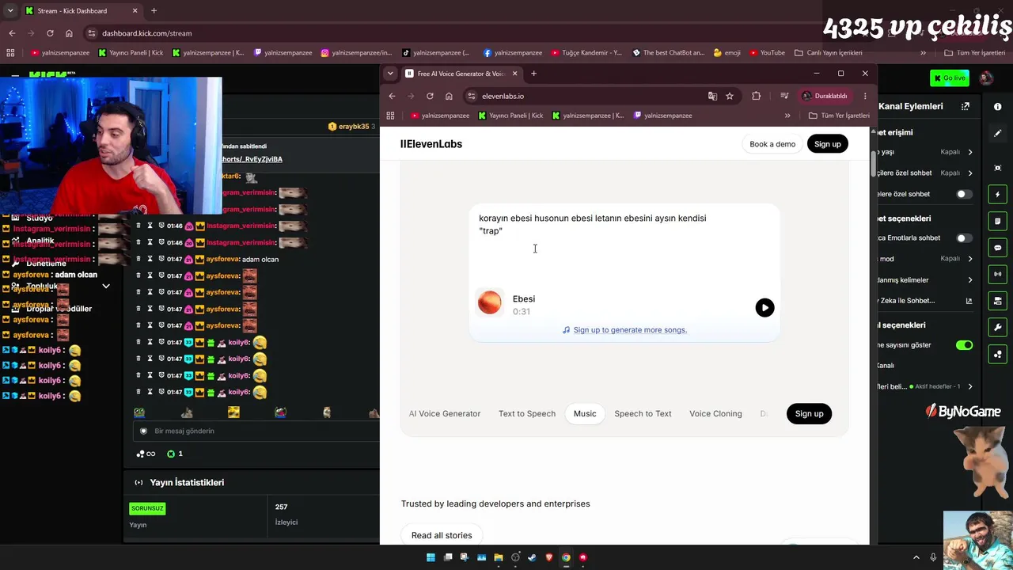
Task: Switch to the Speech to Text tab
Action: [x=643, y=413]
